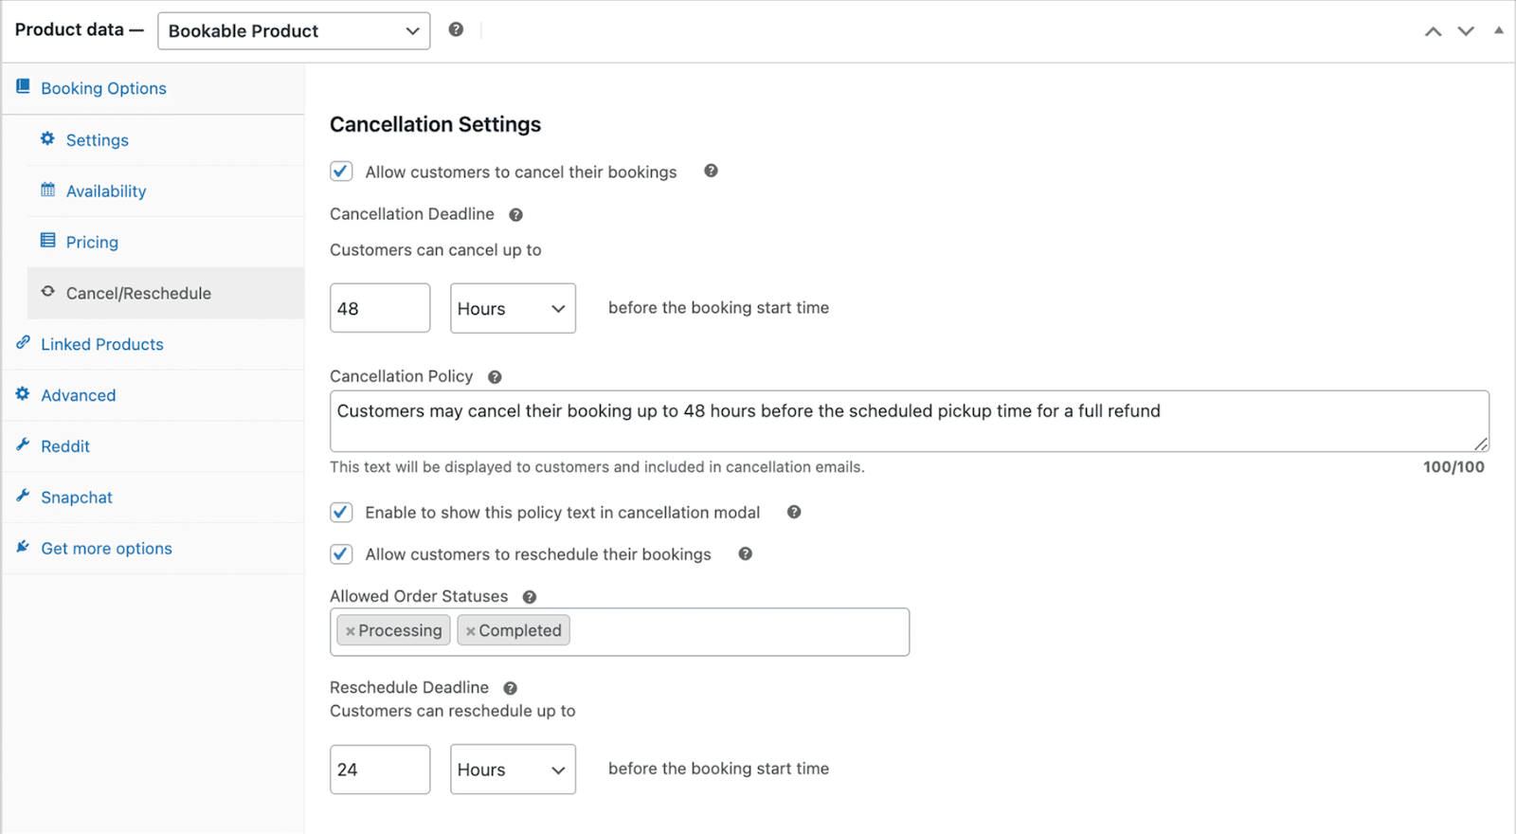Click help icon next to Allow customers to cancel
The image size is (1516, 834).
(711, 171)
